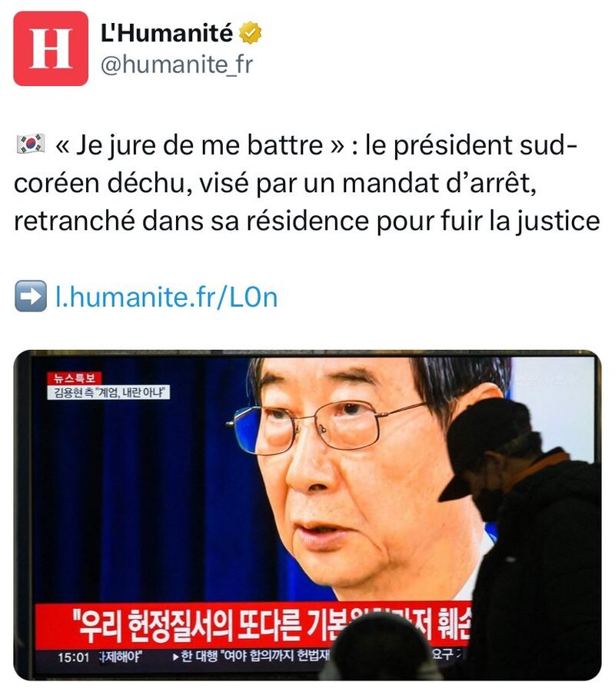Tap the South Korean flag emoji
615x692 pixels.
31,145
